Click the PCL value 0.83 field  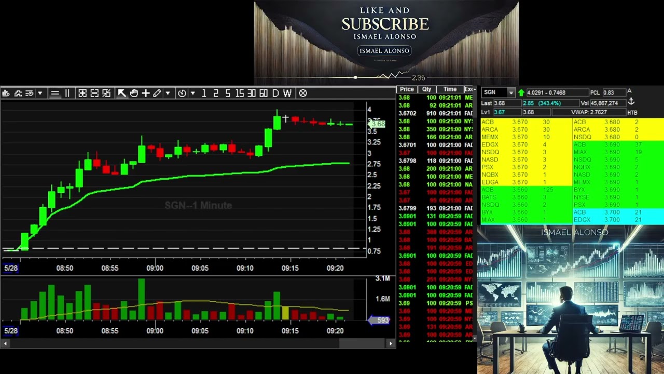[614, 92]
